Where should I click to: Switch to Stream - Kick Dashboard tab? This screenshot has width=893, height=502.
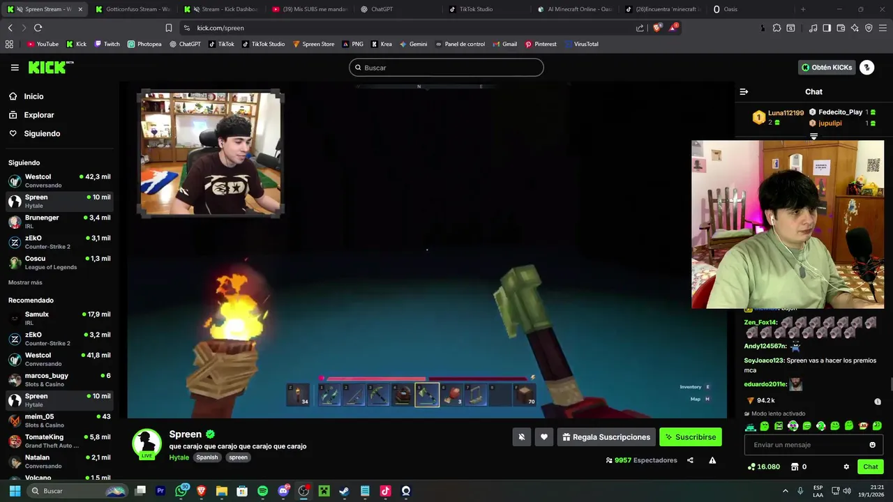221,9
